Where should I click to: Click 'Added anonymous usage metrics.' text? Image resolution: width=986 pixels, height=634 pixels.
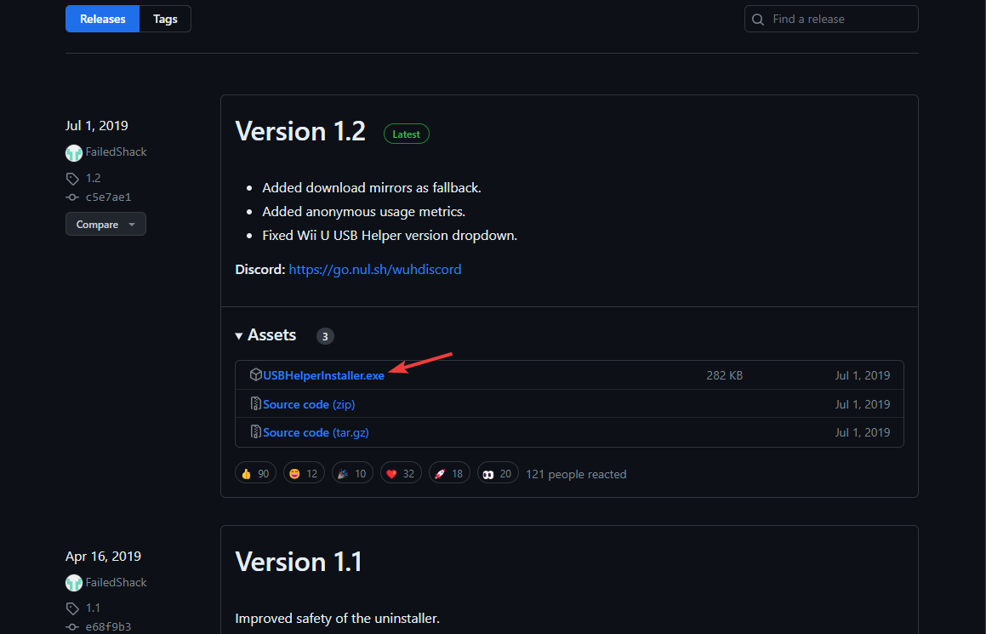tap(363, 212)
